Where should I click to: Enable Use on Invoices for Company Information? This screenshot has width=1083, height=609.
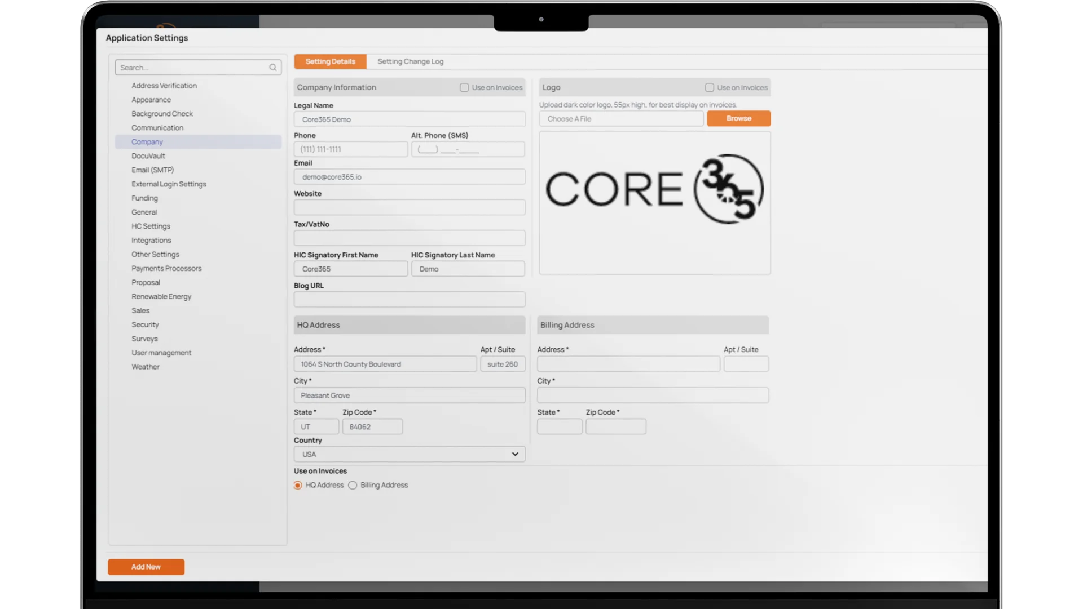[x=464, y=87]
